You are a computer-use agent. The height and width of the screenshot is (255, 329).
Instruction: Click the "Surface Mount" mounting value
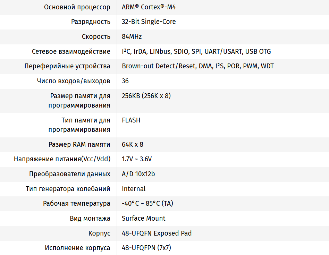[143, 218]
